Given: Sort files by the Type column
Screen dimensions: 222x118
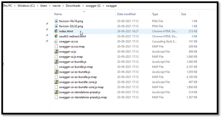Looking at the screenshot, I should point(155,14).
